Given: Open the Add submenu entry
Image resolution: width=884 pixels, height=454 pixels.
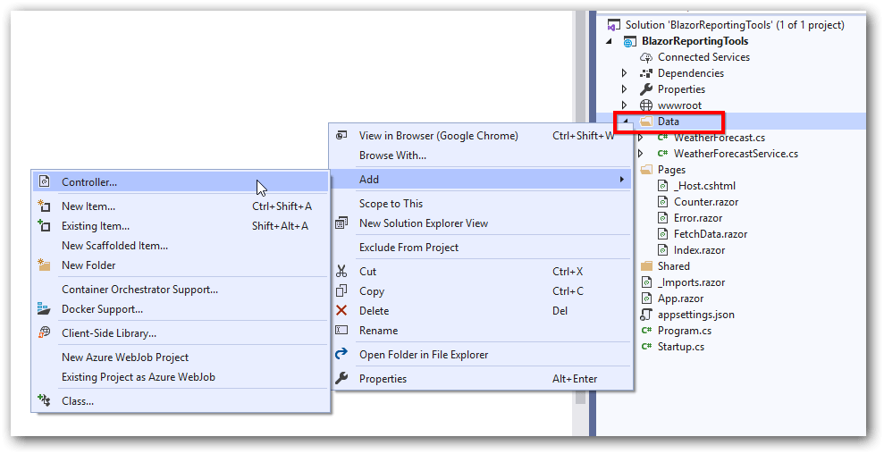Looking at the screenshot, I should 369,180.
